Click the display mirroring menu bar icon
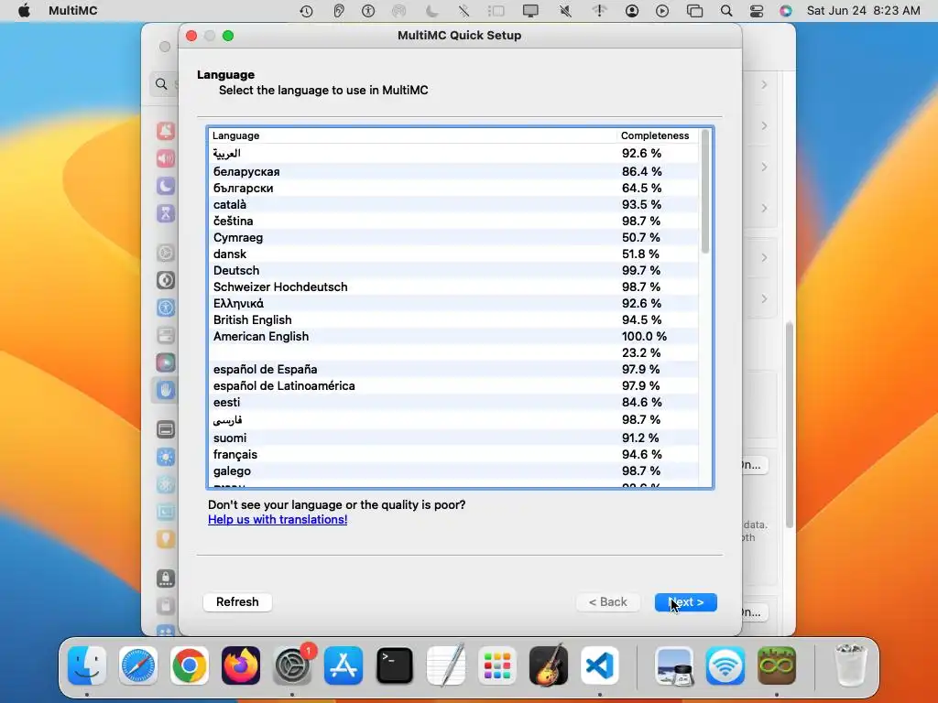This screenshot has width=938, height=703. point(530,11)
